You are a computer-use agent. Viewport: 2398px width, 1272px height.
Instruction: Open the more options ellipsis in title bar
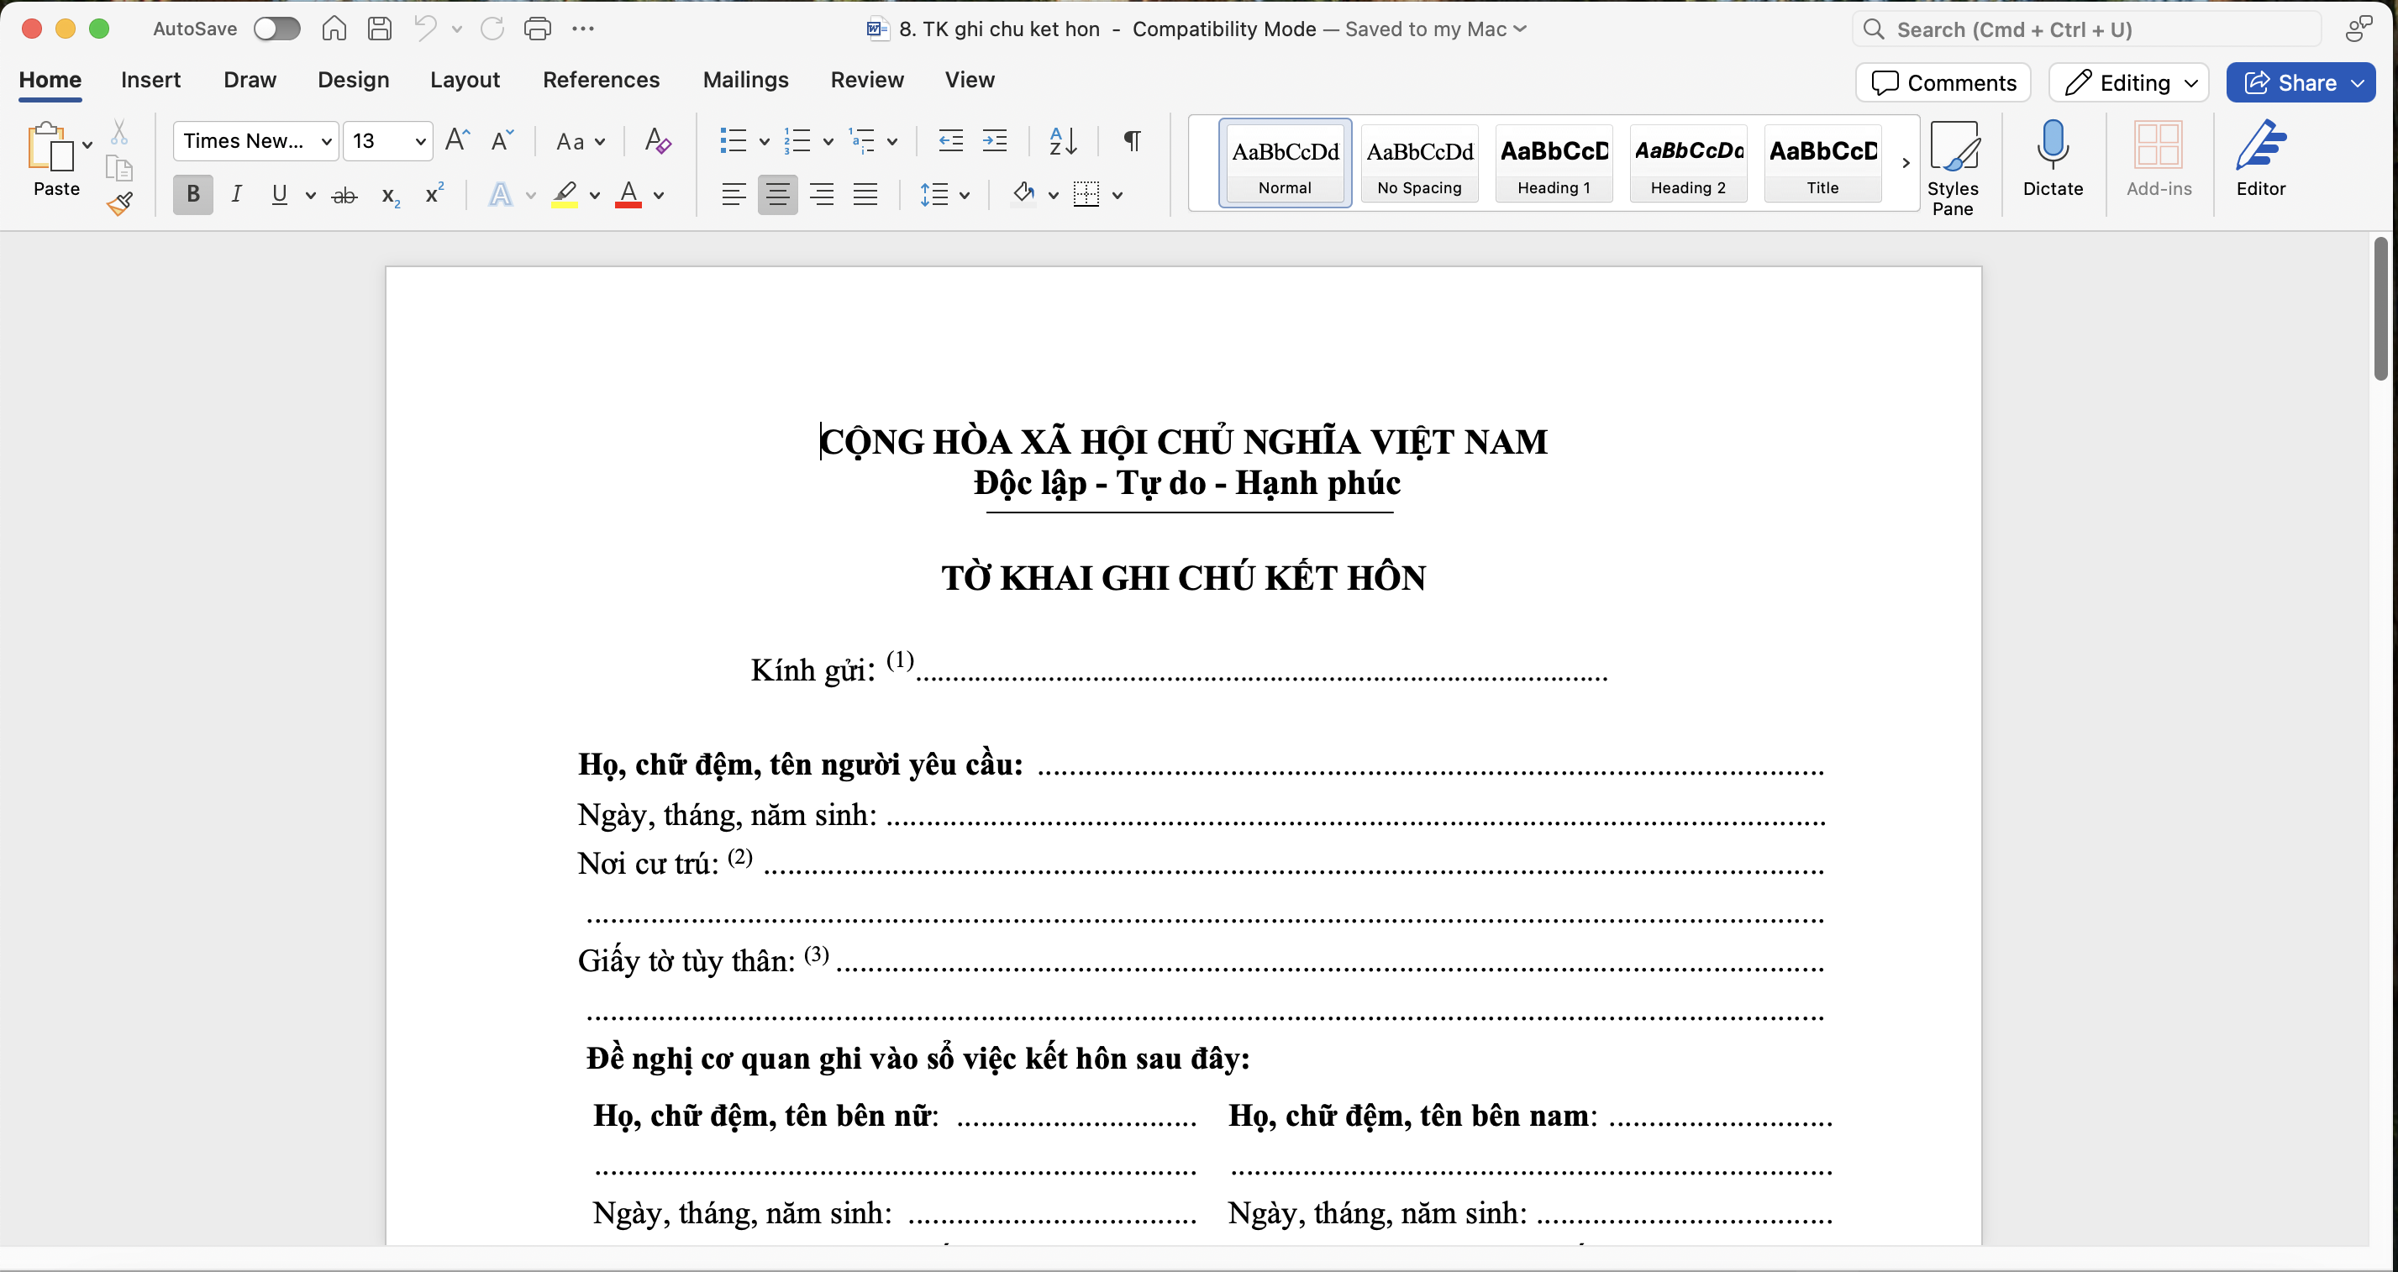(583, 29)
